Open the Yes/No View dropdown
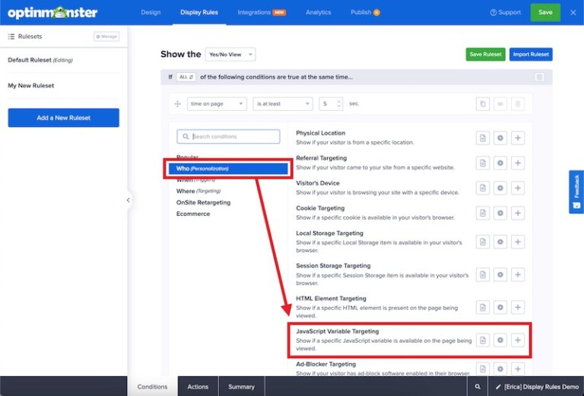 pyautogui.click(x=230, y=54)
